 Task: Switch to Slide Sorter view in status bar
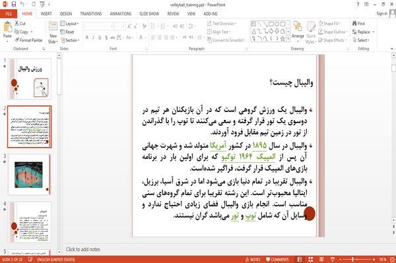311,260
